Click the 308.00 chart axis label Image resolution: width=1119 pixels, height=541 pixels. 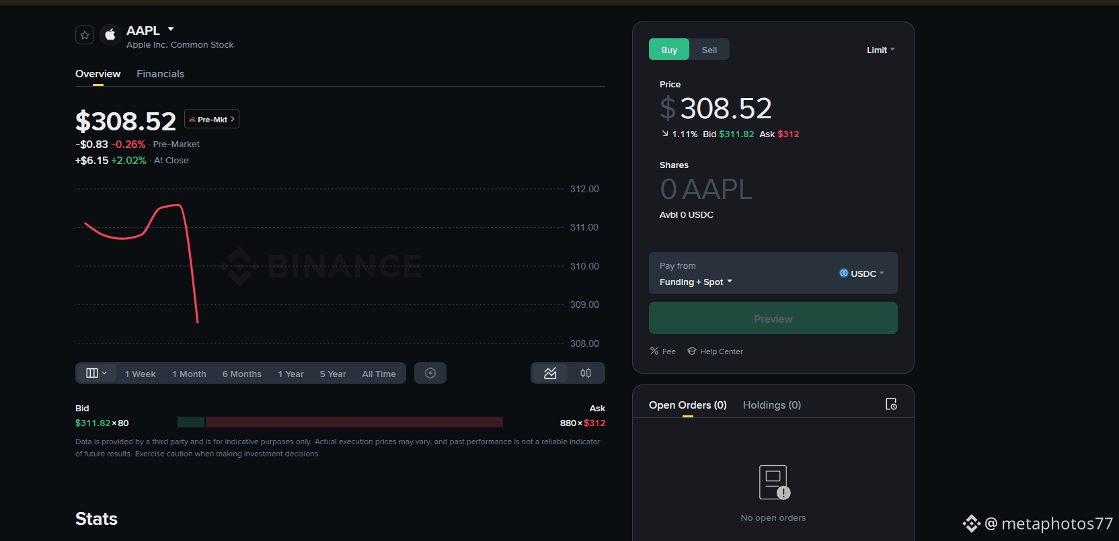point(584,344)
